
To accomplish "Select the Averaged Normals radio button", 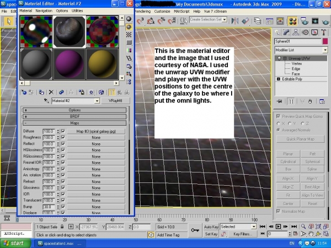I will click(279, 130).
